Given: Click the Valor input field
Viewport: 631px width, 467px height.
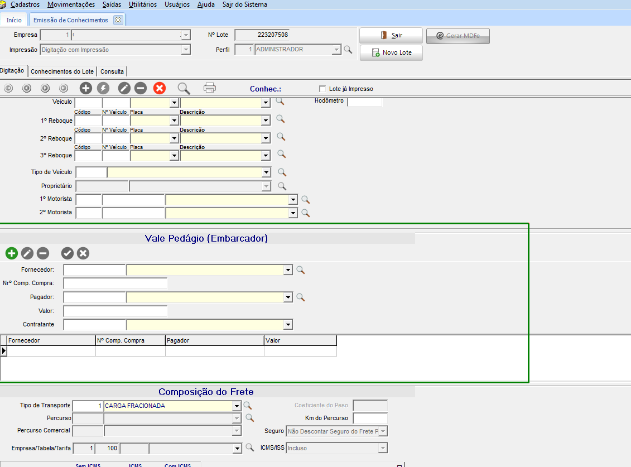Looking at the screenshot, I should (115, 311).
